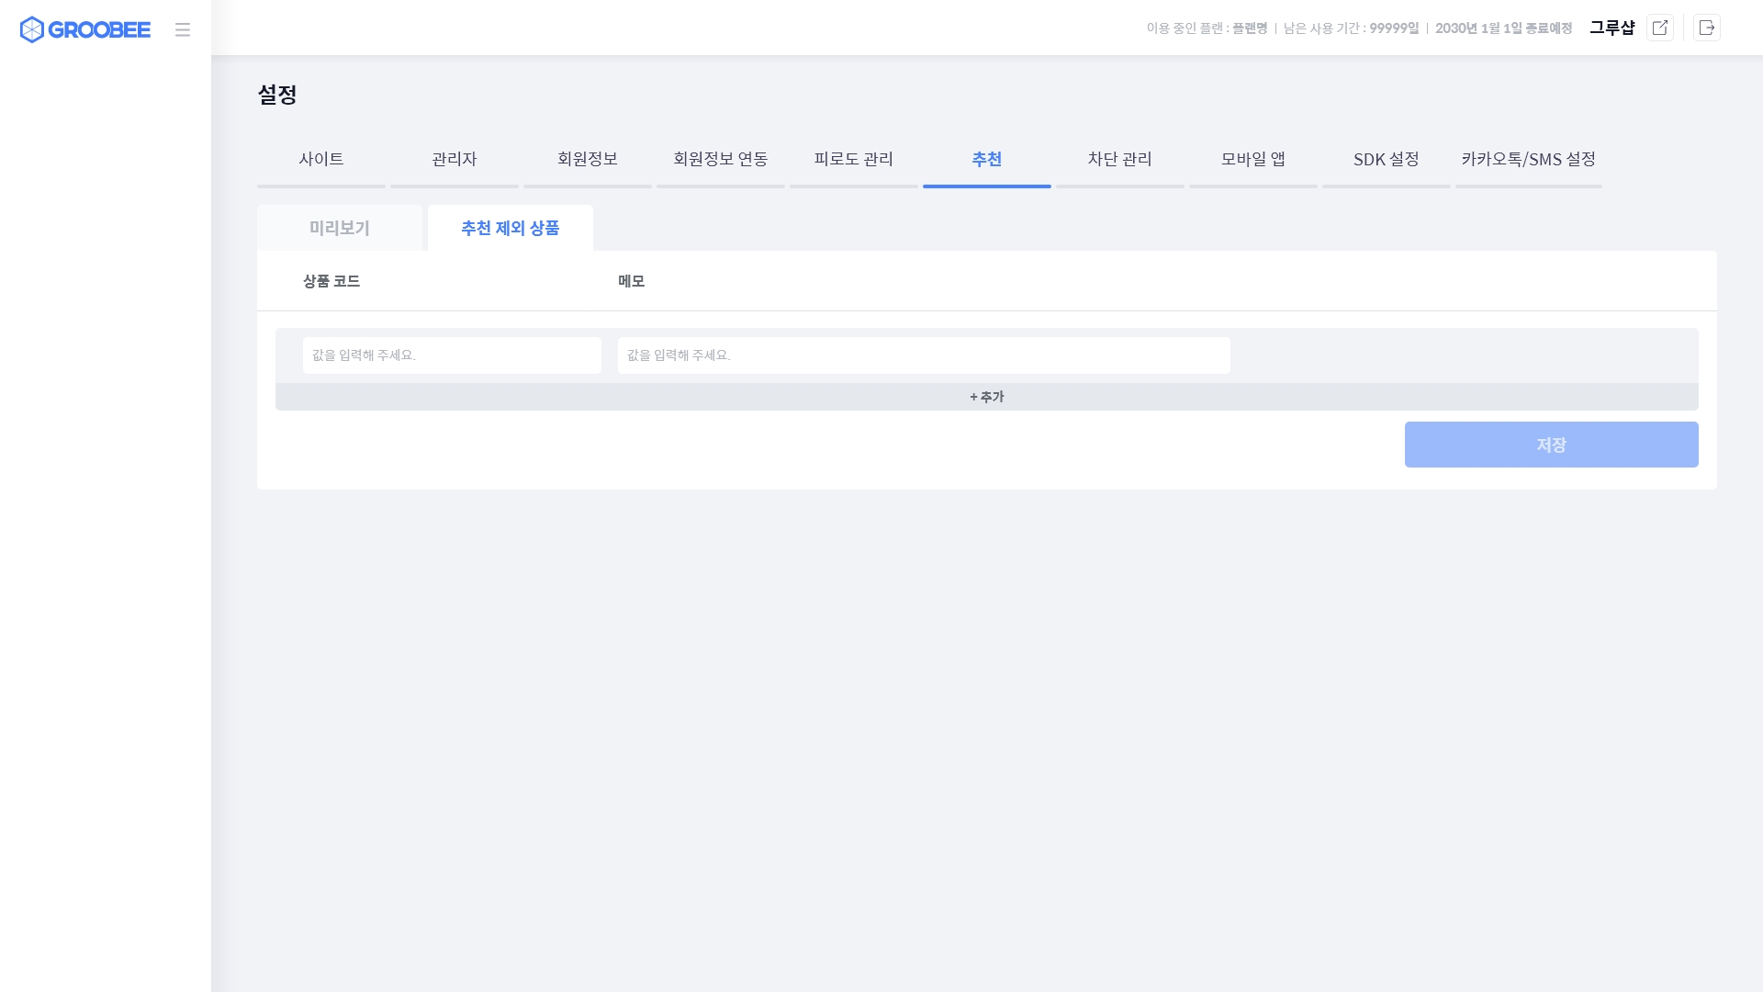
Task: Open the 피로도 관리 tab
Action: (854, 159)
